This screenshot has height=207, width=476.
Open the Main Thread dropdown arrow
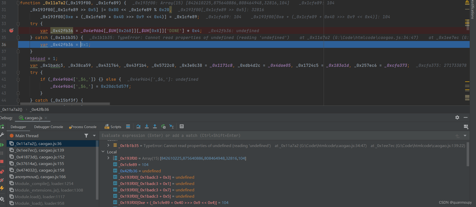94,136
